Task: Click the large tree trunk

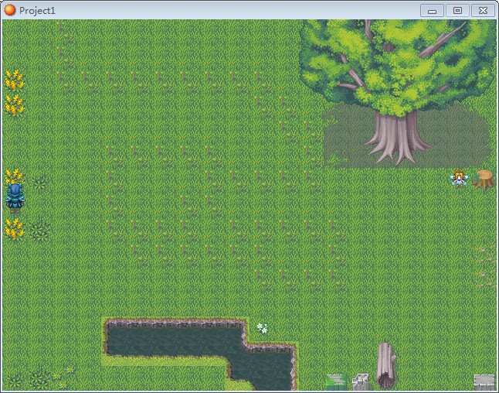Action: tap(396, 138)
